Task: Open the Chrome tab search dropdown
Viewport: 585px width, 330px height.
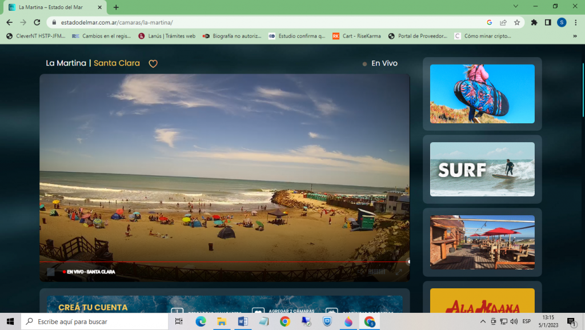Action: (x=516, y=6)
